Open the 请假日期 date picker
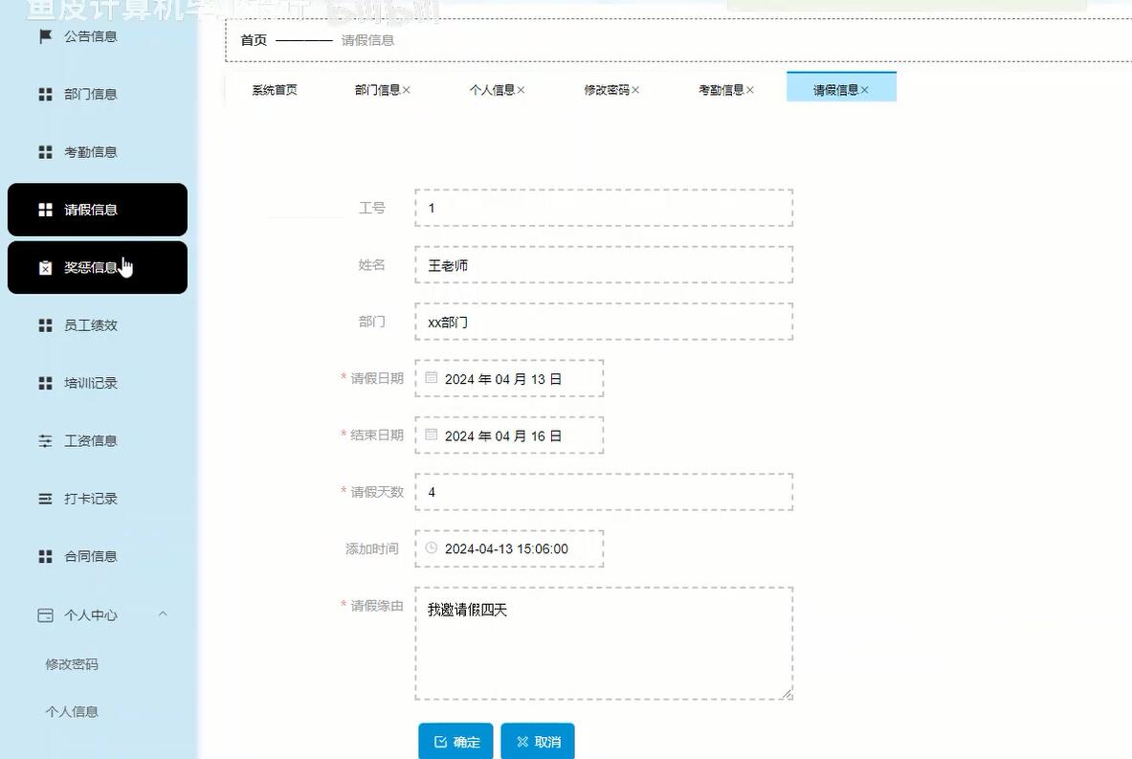Viewport: 1132px width, 759px height. 507,379
